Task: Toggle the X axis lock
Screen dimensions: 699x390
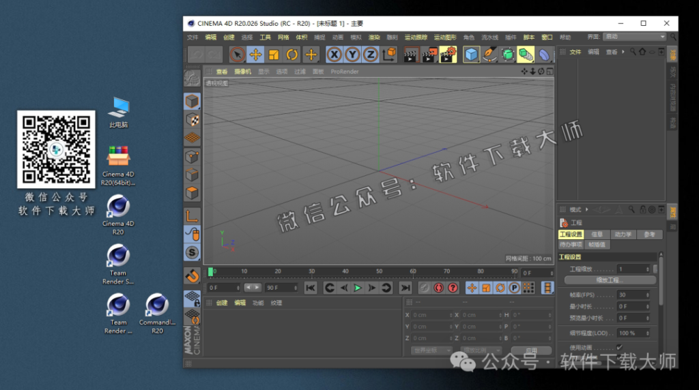Action: (334, 55)
